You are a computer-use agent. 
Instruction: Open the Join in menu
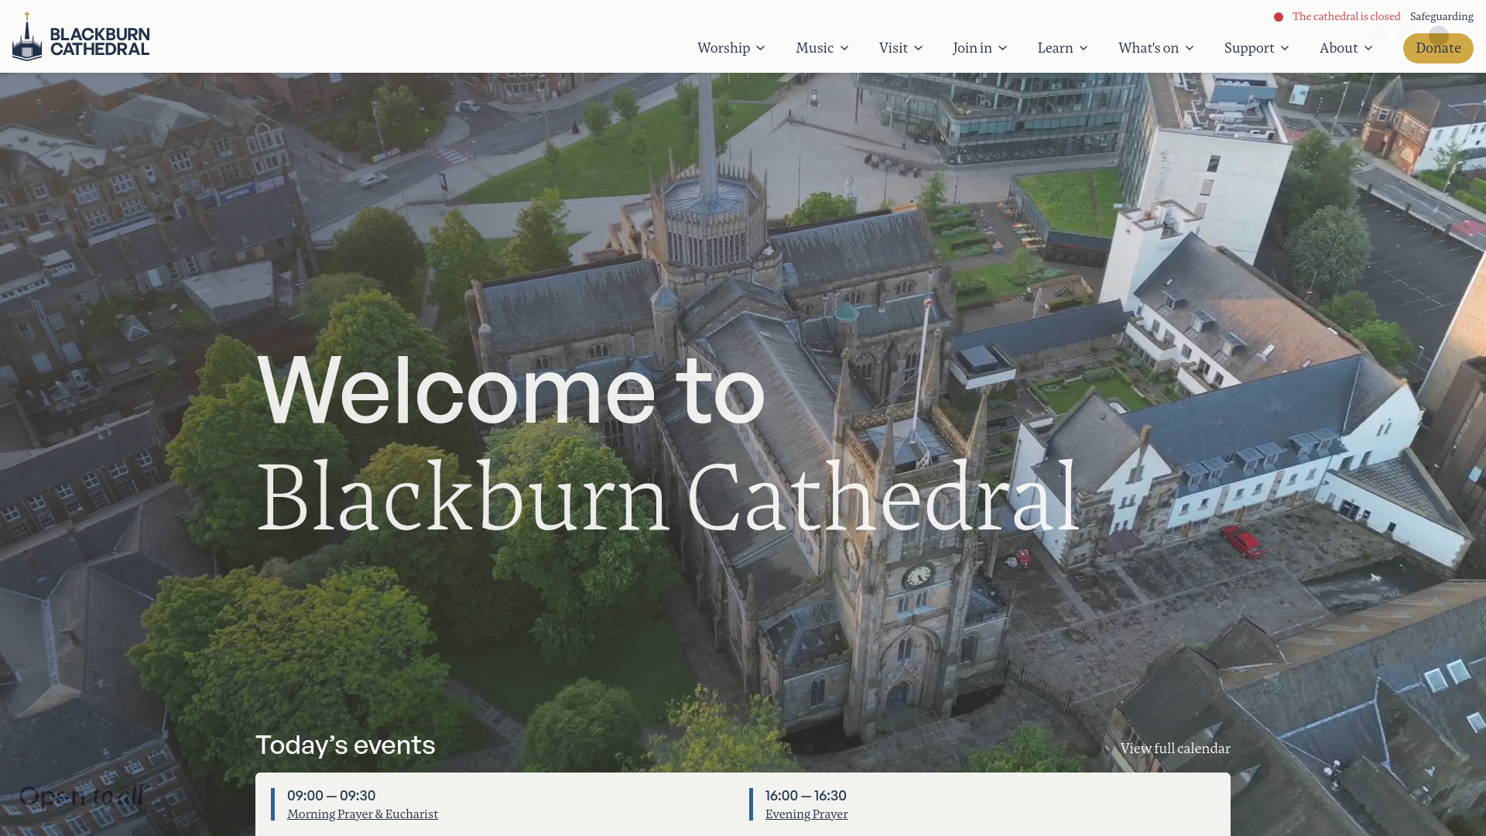coord(972,48)
